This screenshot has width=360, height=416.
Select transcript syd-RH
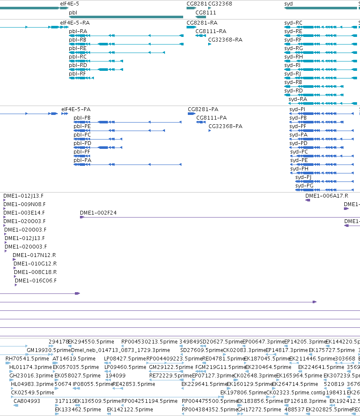321,61
